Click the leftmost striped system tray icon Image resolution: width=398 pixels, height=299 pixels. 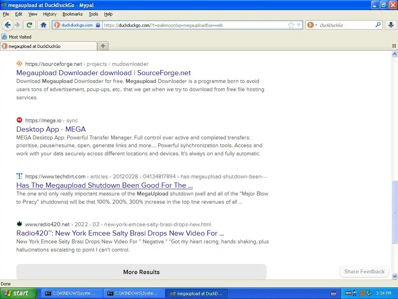pos(348,294)
